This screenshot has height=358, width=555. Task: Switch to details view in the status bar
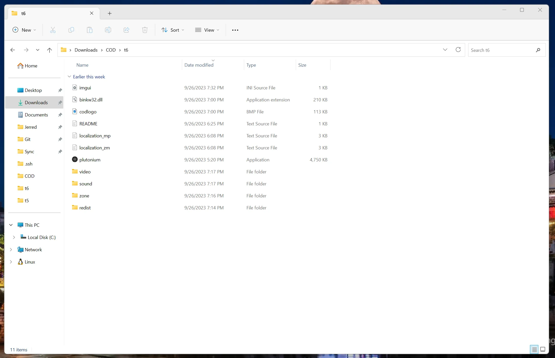click(x=534, y=349)
